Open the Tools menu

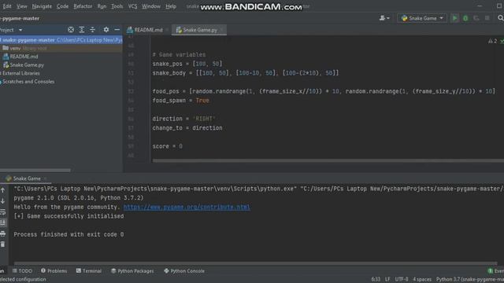(x=117, y=6)
